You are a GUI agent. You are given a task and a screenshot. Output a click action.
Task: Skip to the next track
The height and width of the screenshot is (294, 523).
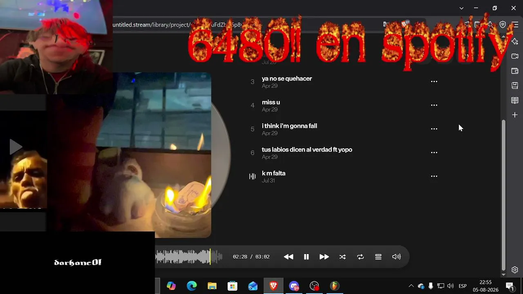point(324,257)
